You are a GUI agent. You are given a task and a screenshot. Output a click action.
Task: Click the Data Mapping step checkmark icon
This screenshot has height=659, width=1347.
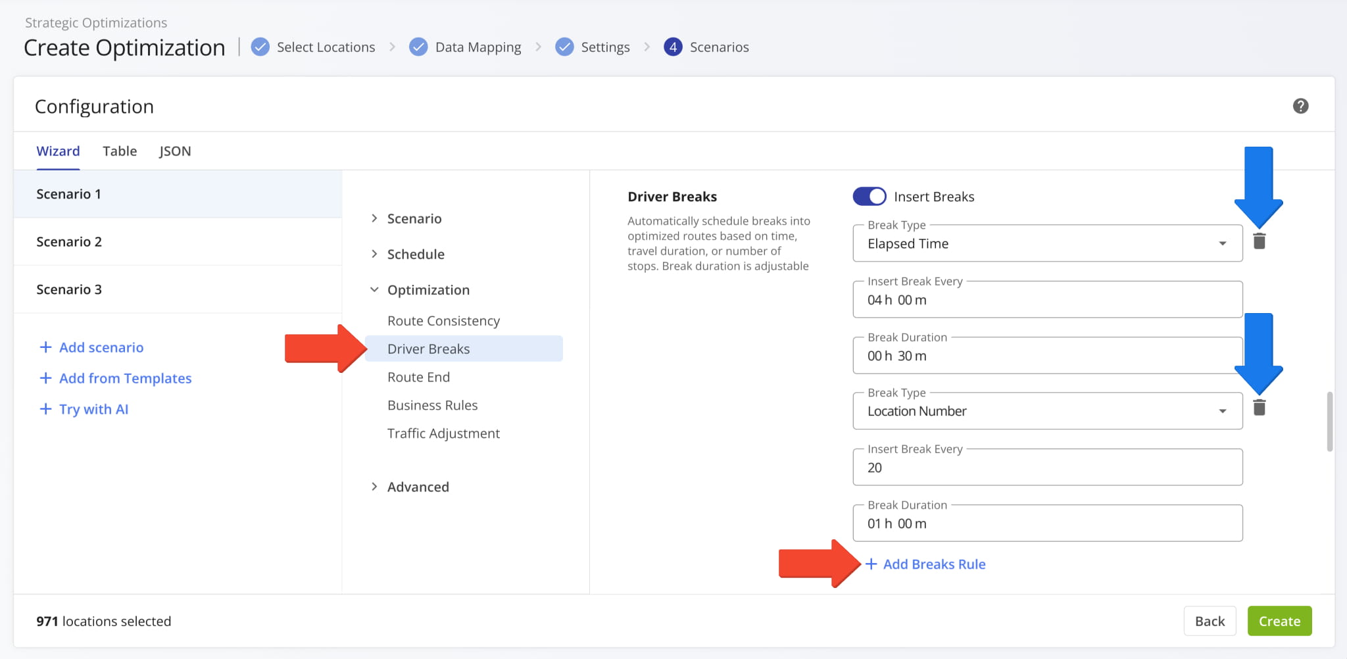click(x=418, y=47)
